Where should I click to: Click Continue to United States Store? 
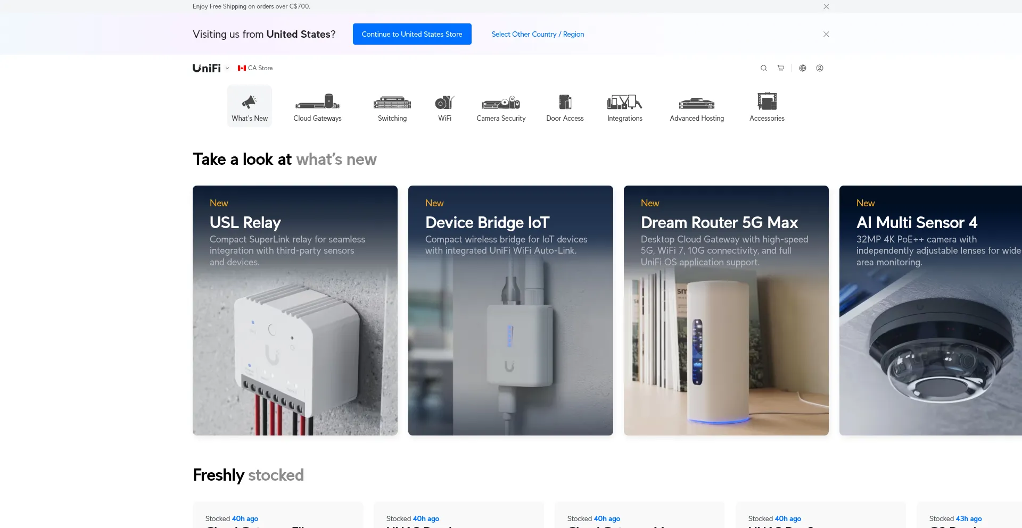(412, 34)
